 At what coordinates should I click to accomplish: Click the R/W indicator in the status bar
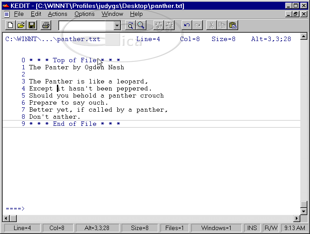271,228
